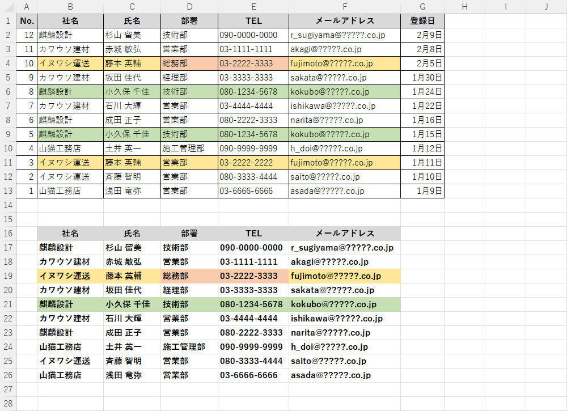This screenshot has height=411, width=567.
Task: Select bold 080-1234-5678 in row 21
Action: [x=253, y=304]
